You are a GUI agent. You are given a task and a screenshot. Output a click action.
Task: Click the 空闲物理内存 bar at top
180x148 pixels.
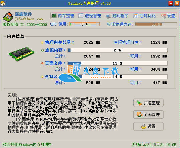(156, 24)
